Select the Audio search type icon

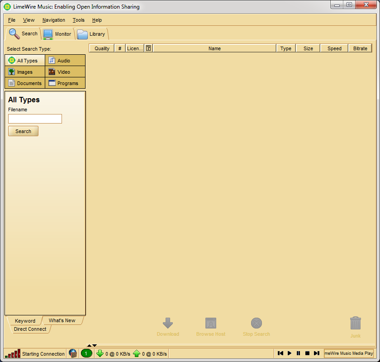tap(52, 60)
